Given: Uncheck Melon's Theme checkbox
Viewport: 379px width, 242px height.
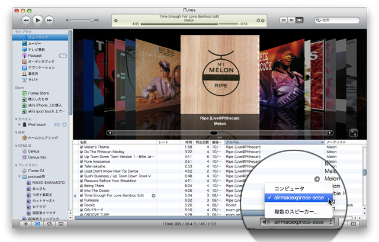Looking at the screenshot, I should click(x=82, y=147).
